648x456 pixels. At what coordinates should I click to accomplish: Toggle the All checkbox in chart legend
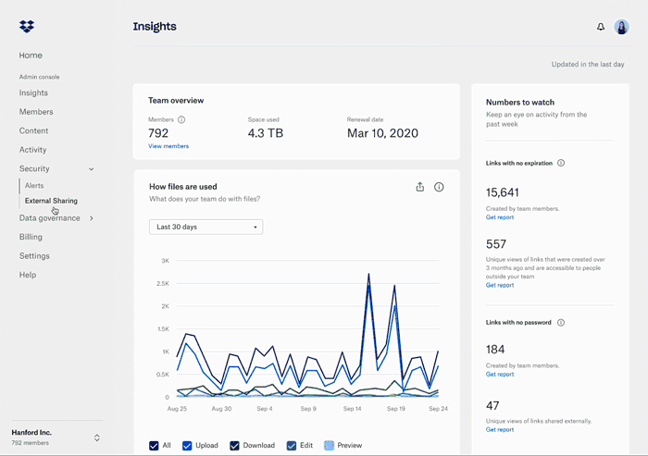(x=154, y=446)
